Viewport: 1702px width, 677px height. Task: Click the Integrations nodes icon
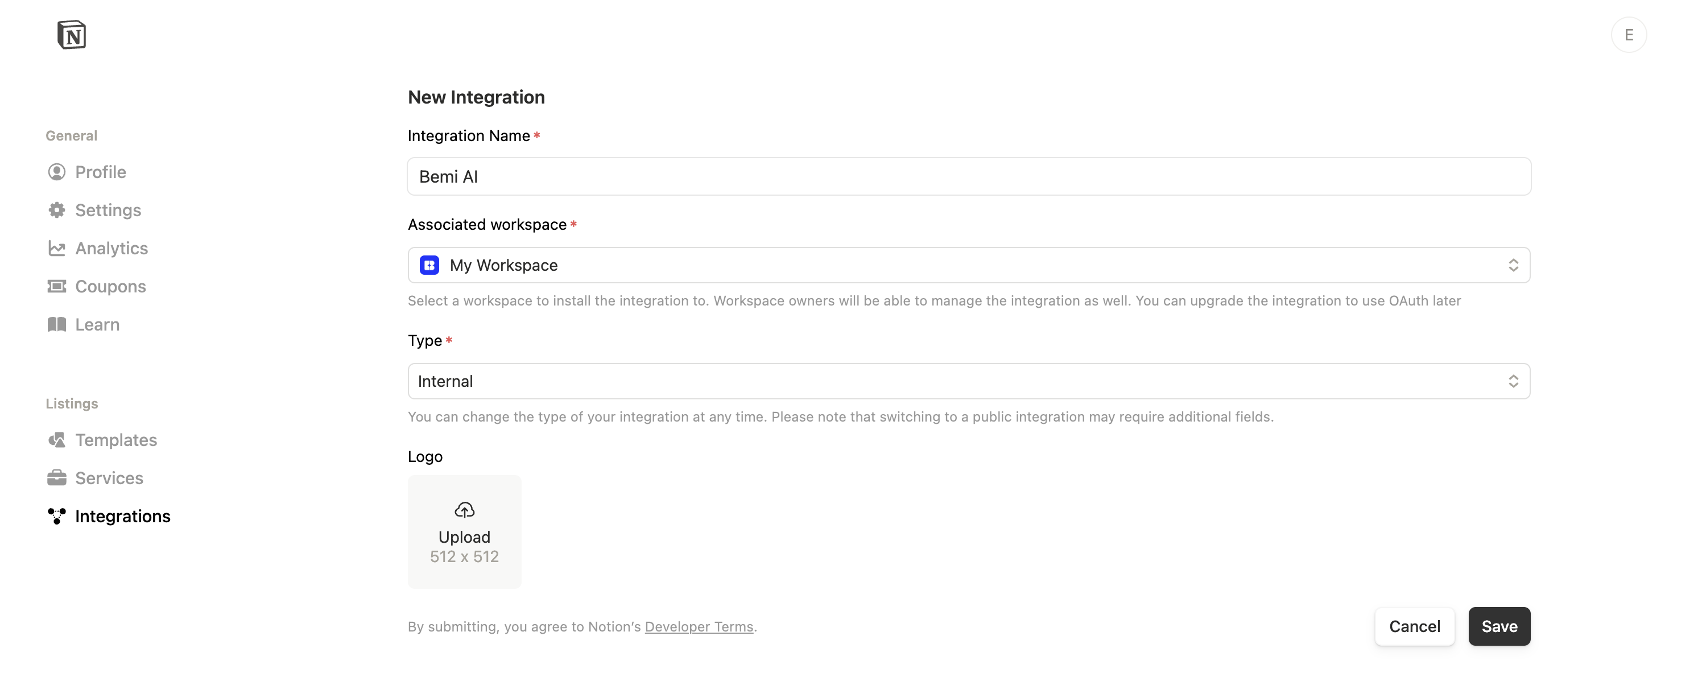coord(57,516)
